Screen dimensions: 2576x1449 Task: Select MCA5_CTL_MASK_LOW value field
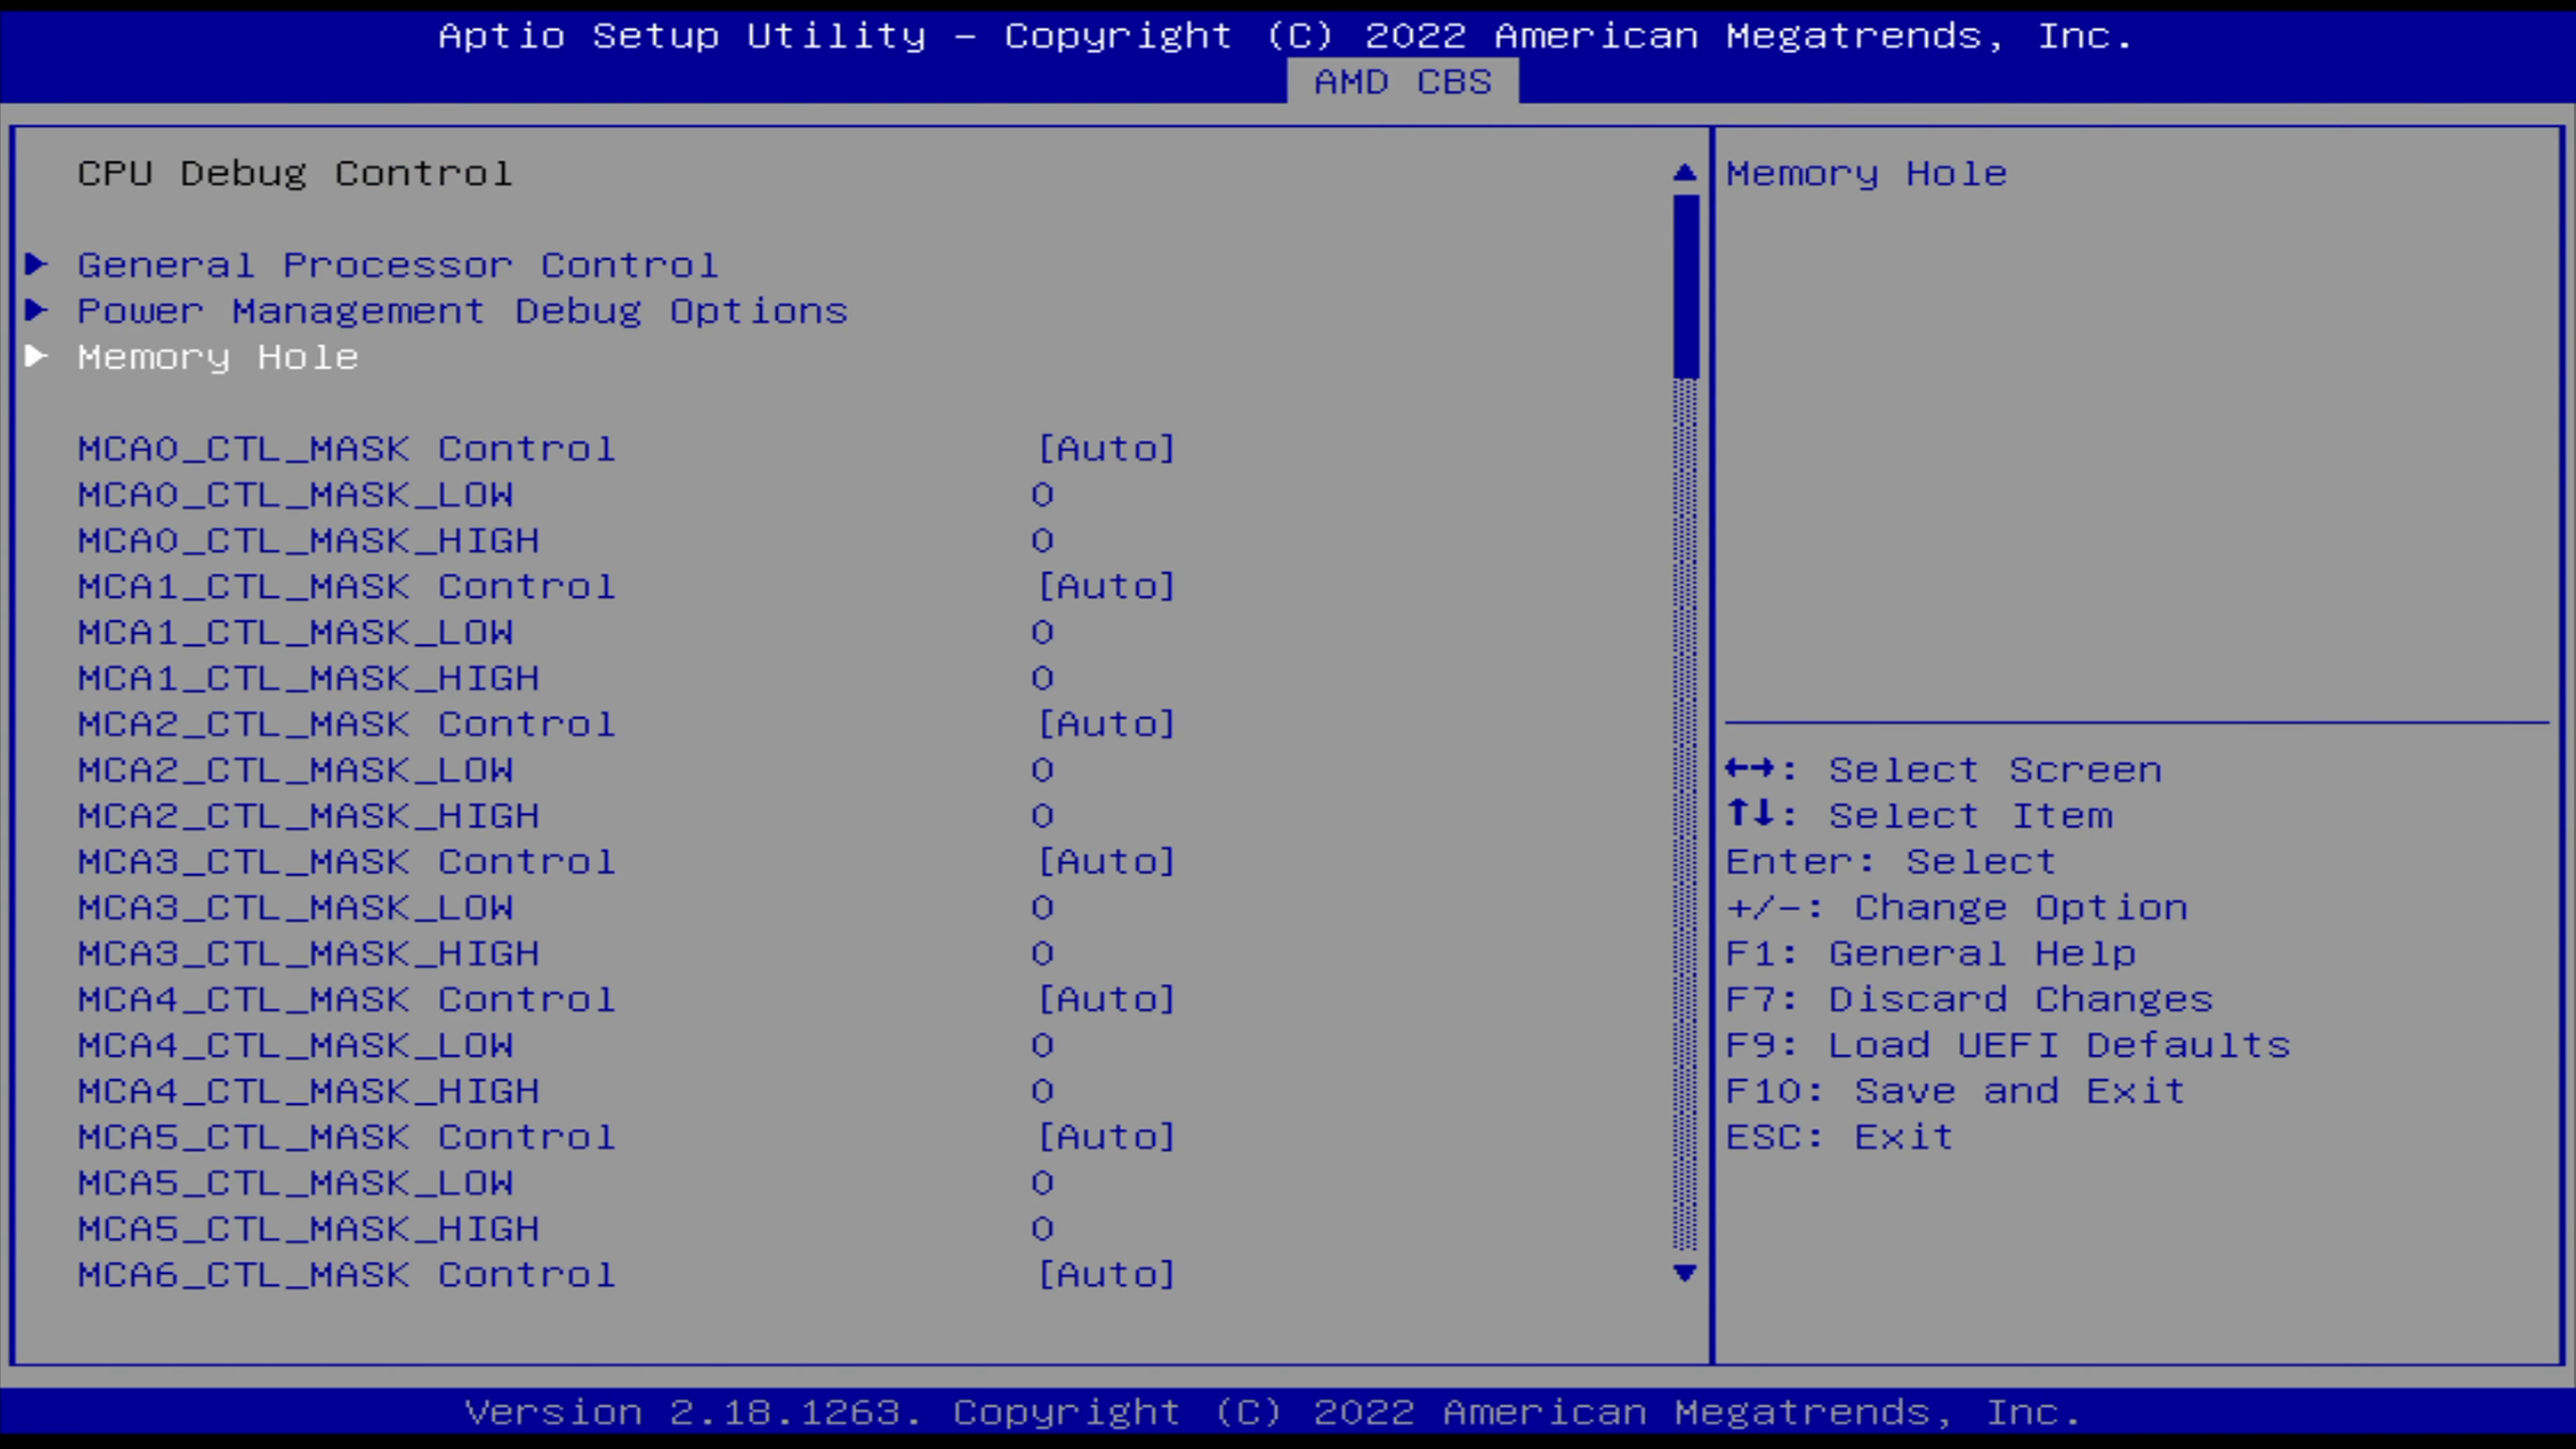click(1043, 1183)
